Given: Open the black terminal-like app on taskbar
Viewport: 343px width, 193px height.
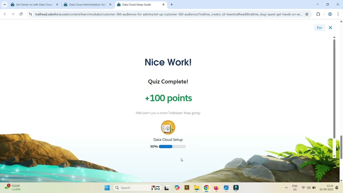Looking at the screenshot, I should coord(167,188).
